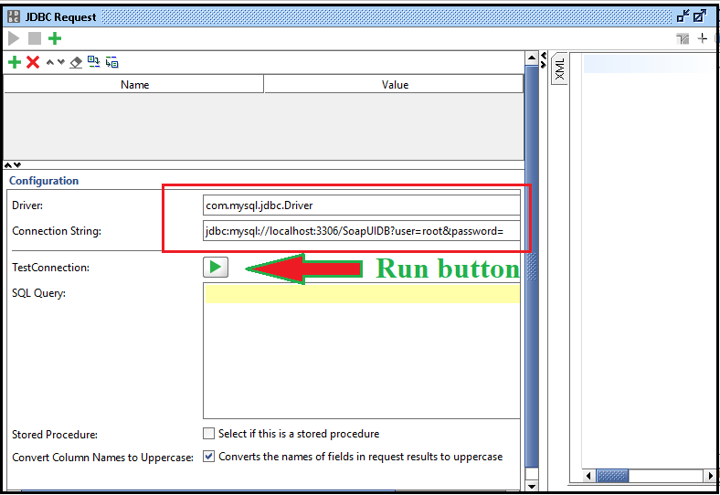Viewport: 720px width, 495px height.
Task: Save property values to file icon
Action: pyautogui.click(x=112, y=62)
